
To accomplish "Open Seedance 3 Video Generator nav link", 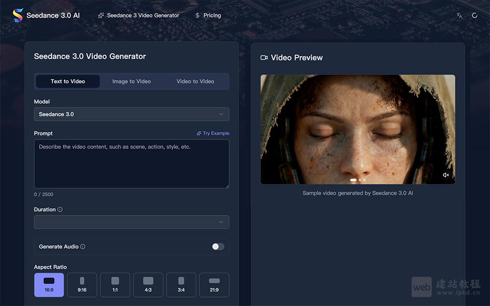I will [x=139, y=15].
